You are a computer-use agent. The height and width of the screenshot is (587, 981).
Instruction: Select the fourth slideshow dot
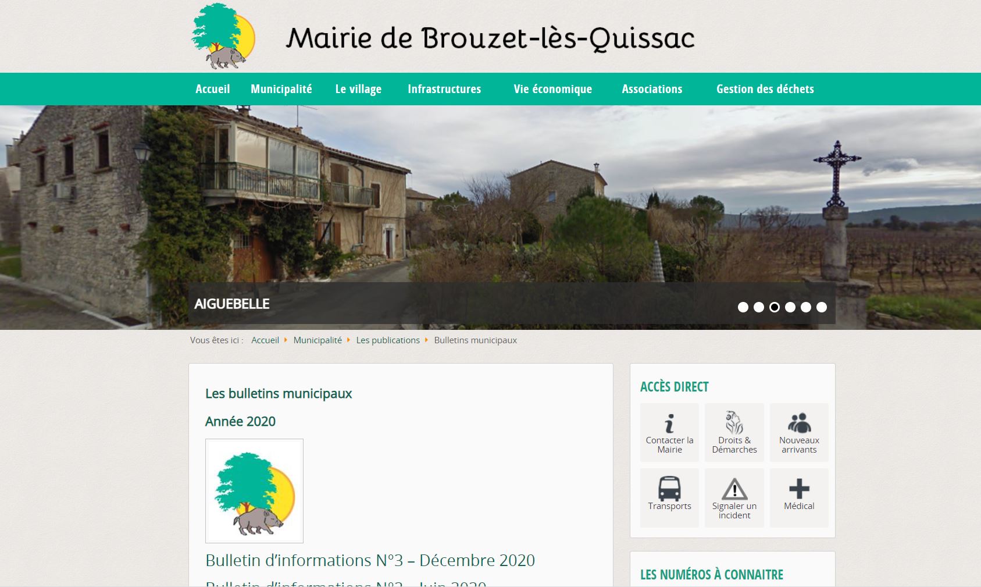790,307
